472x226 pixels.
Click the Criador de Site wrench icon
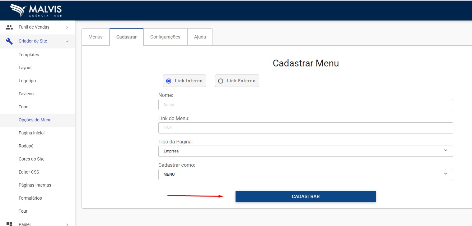[9, 41]
